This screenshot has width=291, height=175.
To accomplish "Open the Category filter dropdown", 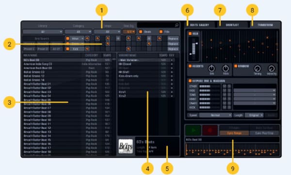I will click(78, 32).
